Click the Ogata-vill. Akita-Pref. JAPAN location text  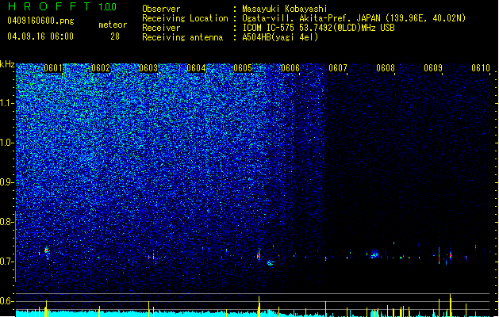click(x=354, y=18)
